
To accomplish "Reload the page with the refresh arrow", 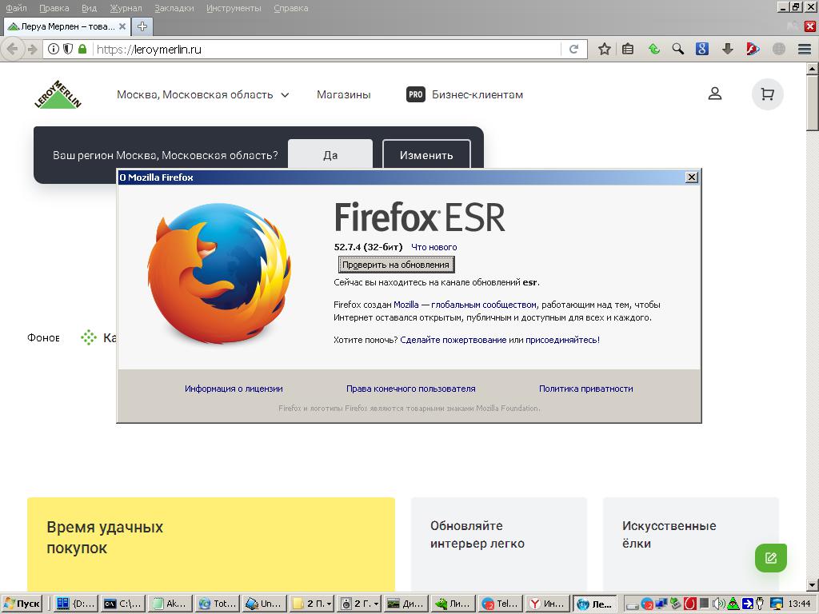I will [x=573, y=49].
